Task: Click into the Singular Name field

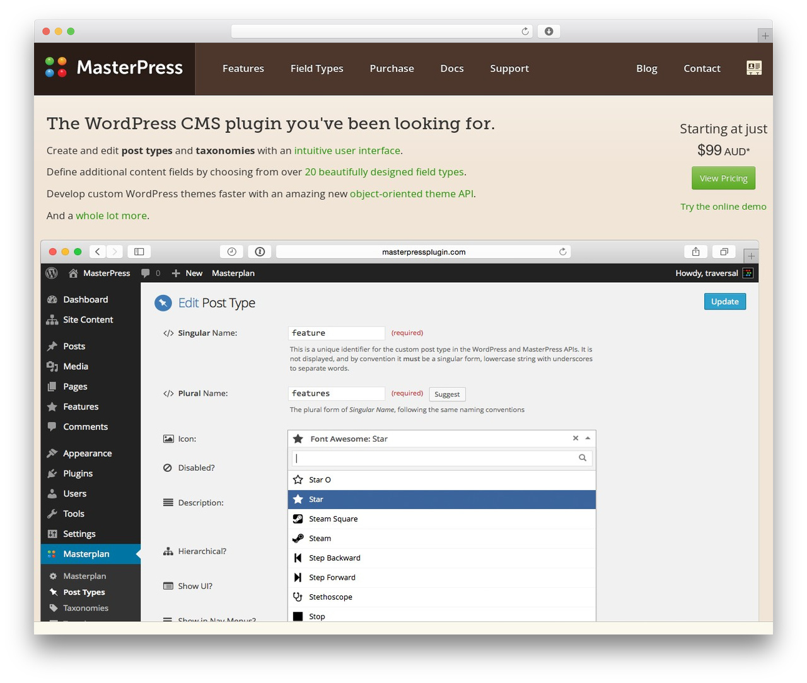Action: 337,333
